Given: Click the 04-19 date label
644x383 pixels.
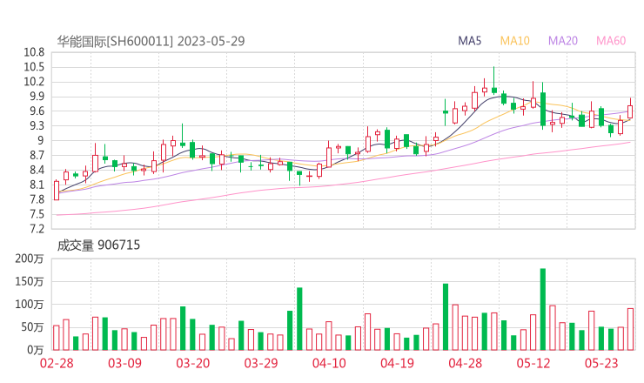Looking at the screenshot, I should (x=397, y=363).
